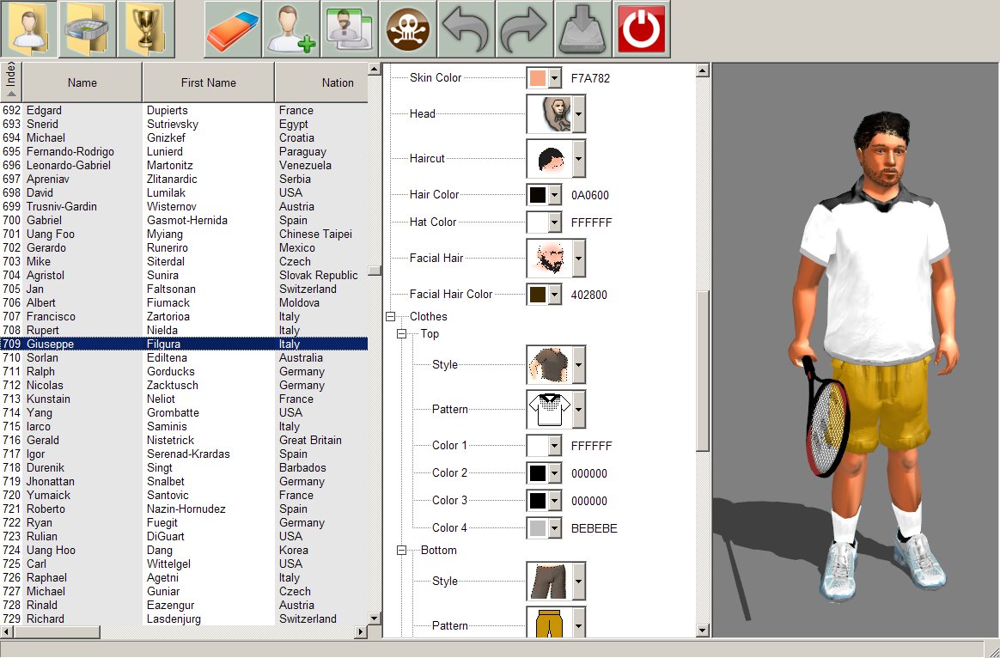Open the Stadiums folder tab

click(x=88, y=29)
